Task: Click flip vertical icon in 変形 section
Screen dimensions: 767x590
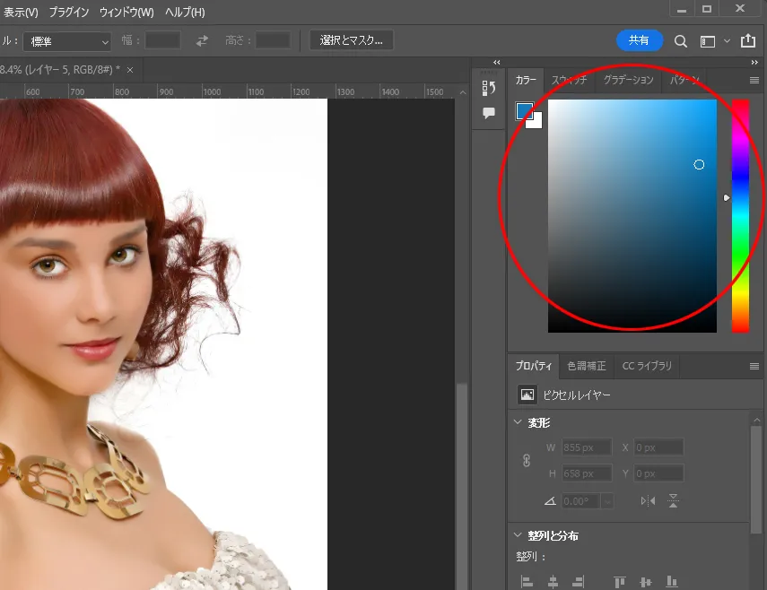Action: (673, 501)
